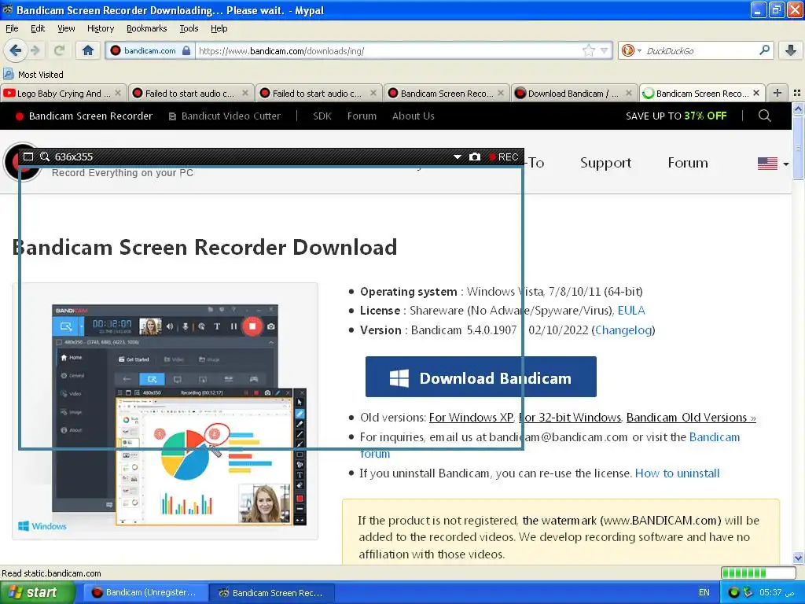Viewport: 805px width, 604px height.
Task: Go forward with the Forward arrow
Action: point(35,50)
